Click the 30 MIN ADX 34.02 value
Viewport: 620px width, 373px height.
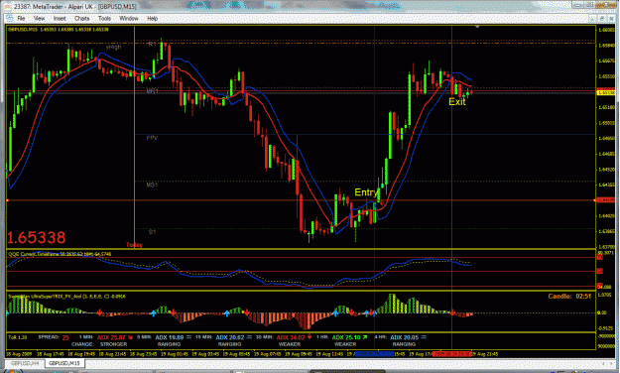tap(291, 337)
